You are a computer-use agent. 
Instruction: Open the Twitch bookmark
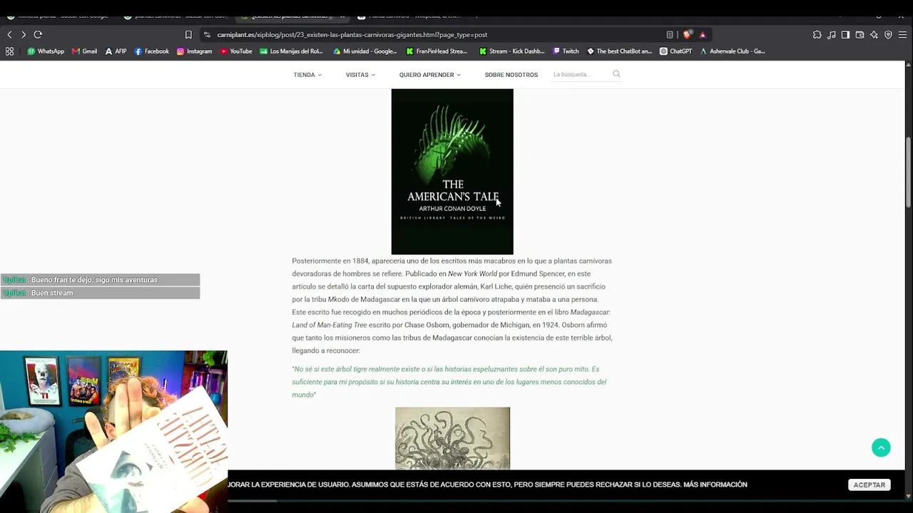[x=566, y=51]
